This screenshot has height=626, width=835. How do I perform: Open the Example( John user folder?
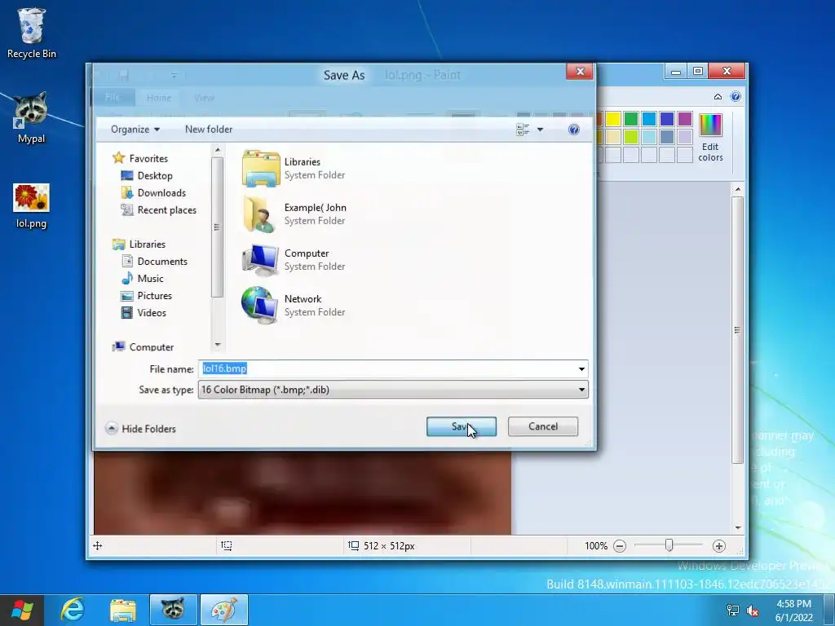pos(294,214)
